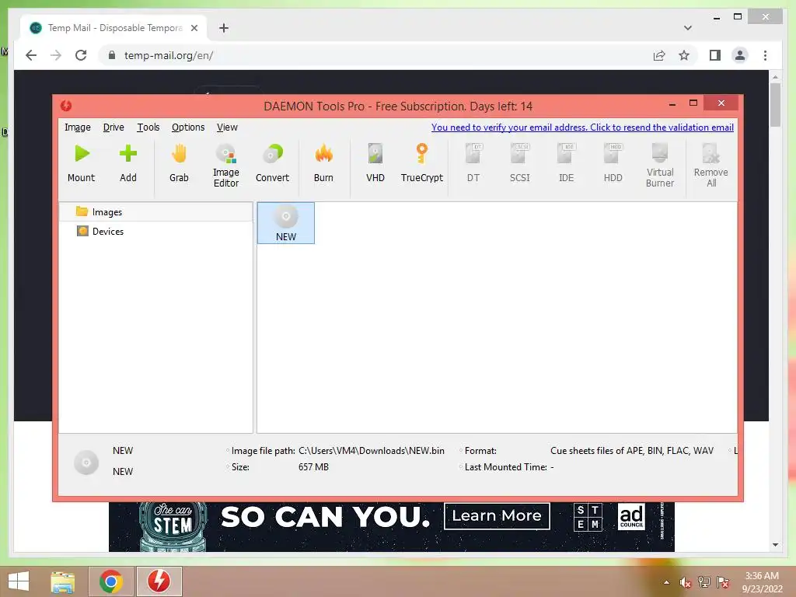
Task: Open a new Chrome tab
Action: [x=224, y=28]
